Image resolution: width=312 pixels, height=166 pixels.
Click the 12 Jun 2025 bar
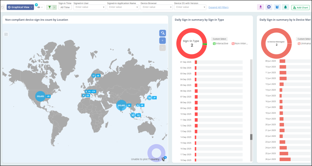click(283, 79)
